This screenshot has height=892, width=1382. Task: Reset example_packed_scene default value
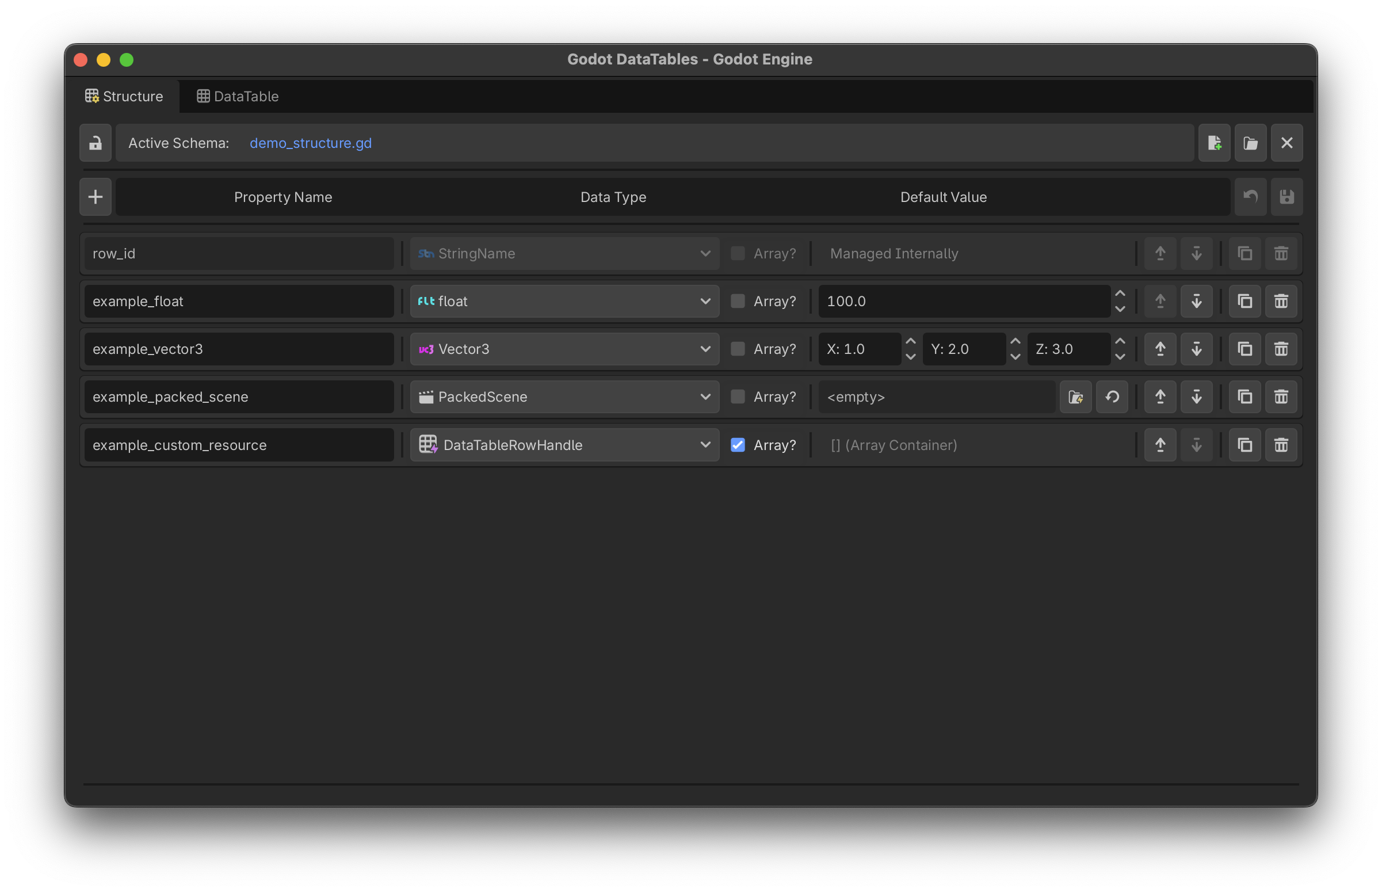[x=1112, y=397]
